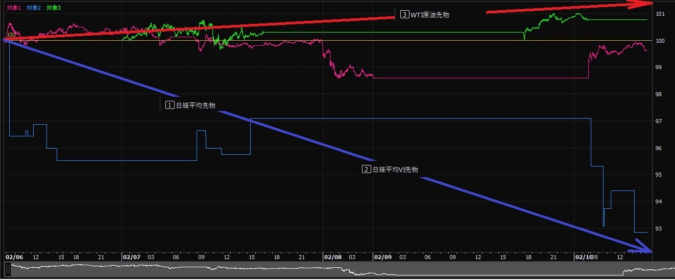
Task: Click the 日経平均VI先物 chart label
Action: [x=395, y=170]
